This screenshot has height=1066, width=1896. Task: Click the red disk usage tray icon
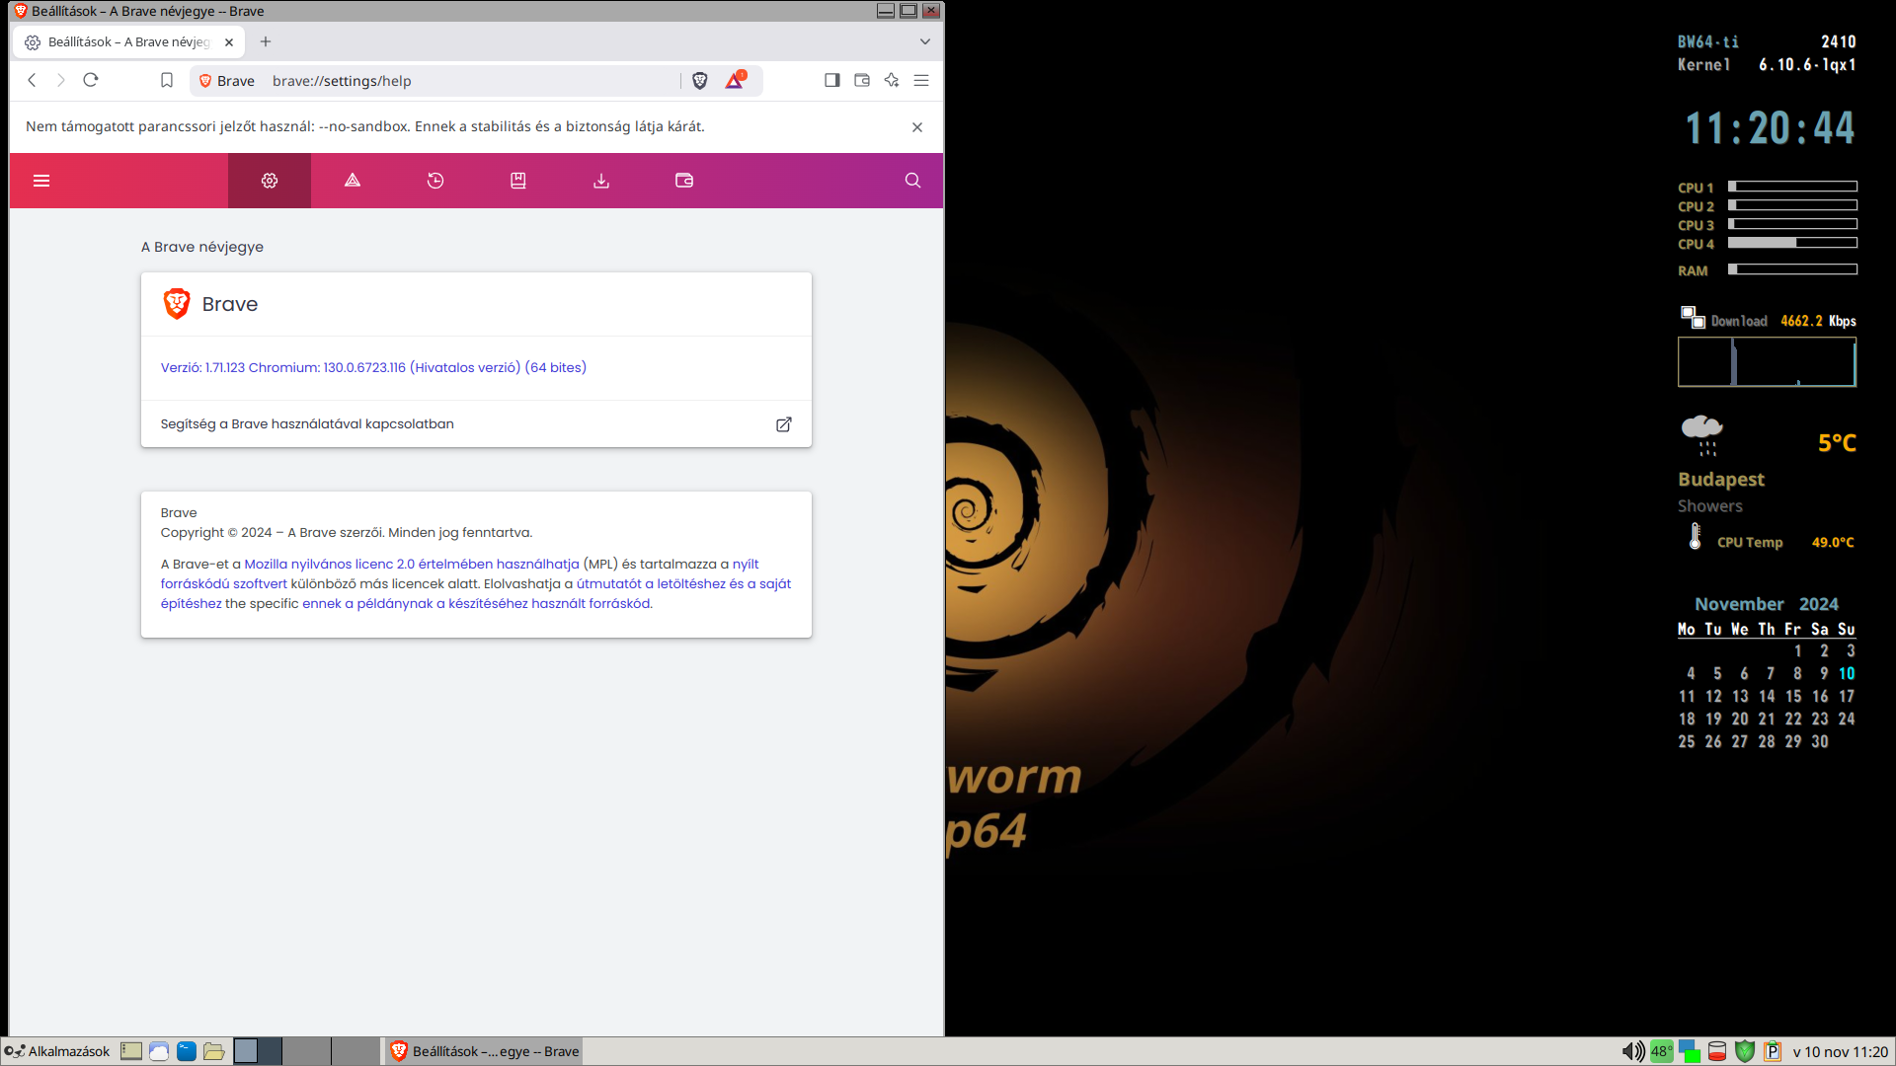(1717, 1052)
